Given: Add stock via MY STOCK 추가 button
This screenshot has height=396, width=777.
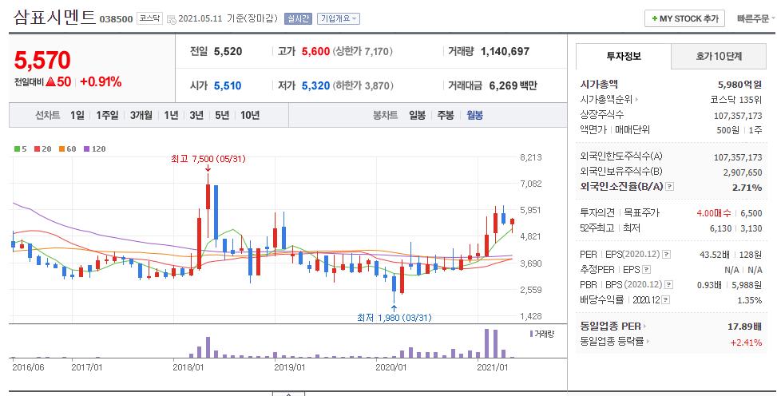Looking at the screenshot, I should [x=684, y=18].
